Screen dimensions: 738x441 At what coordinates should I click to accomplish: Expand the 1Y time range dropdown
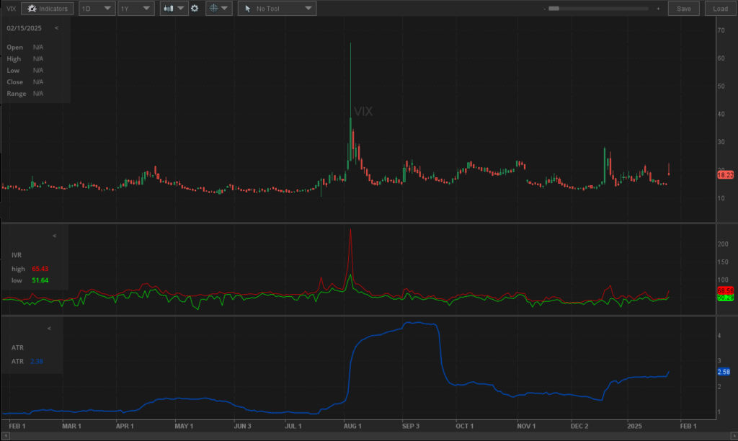(135, 9)
